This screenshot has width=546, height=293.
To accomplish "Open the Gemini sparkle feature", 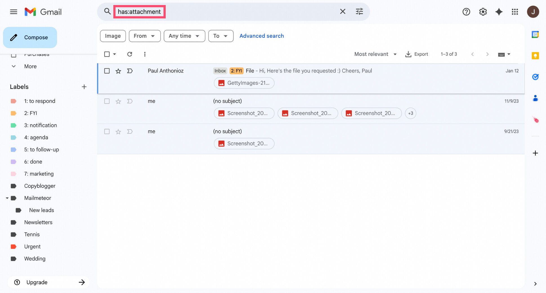I will pyautogui.click(x=499, y=12).
